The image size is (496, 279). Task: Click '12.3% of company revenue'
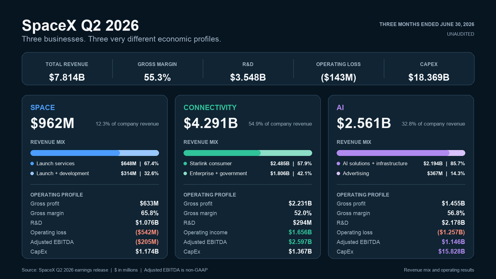(x=127, y=124)
